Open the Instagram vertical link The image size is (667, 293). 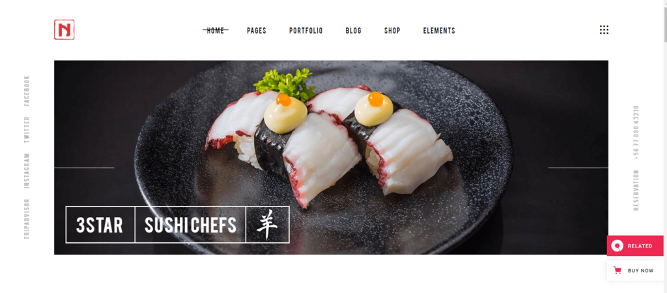click(x=27, y=170)
